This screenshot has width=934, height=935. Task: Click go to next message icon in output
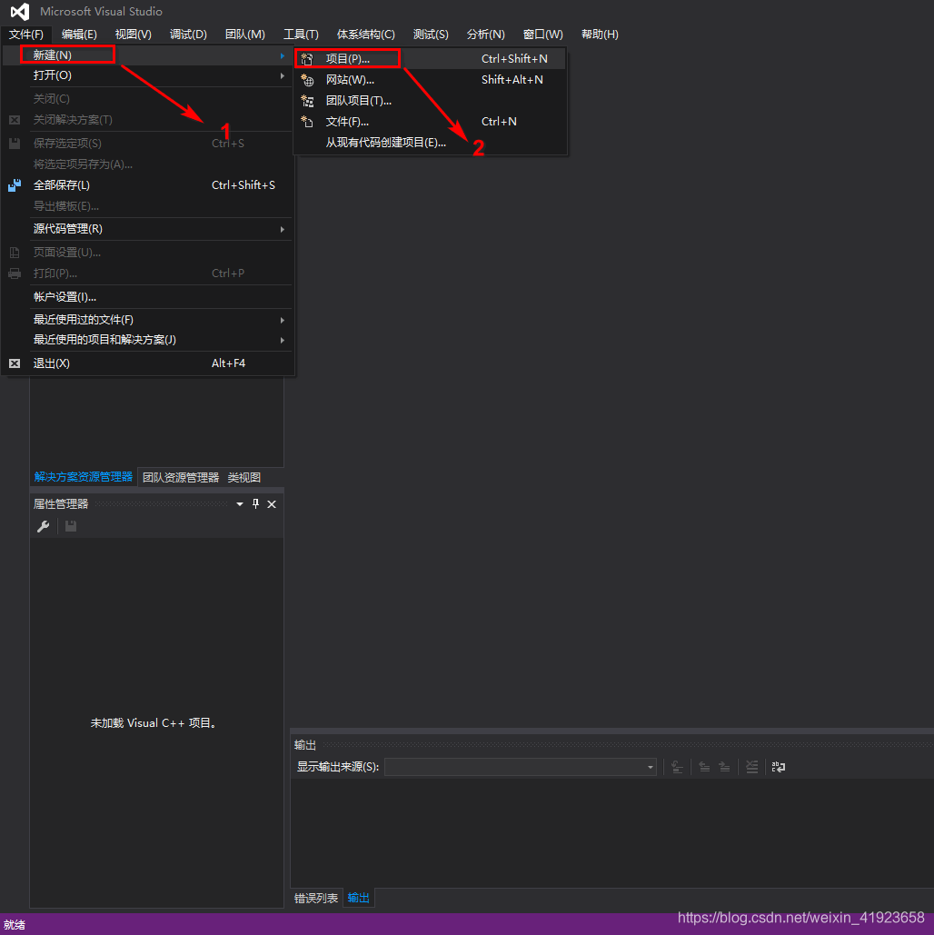[724, 767]
